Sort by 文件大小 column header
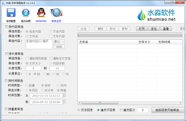The image size is (186, 121). [x=147, y=42]
